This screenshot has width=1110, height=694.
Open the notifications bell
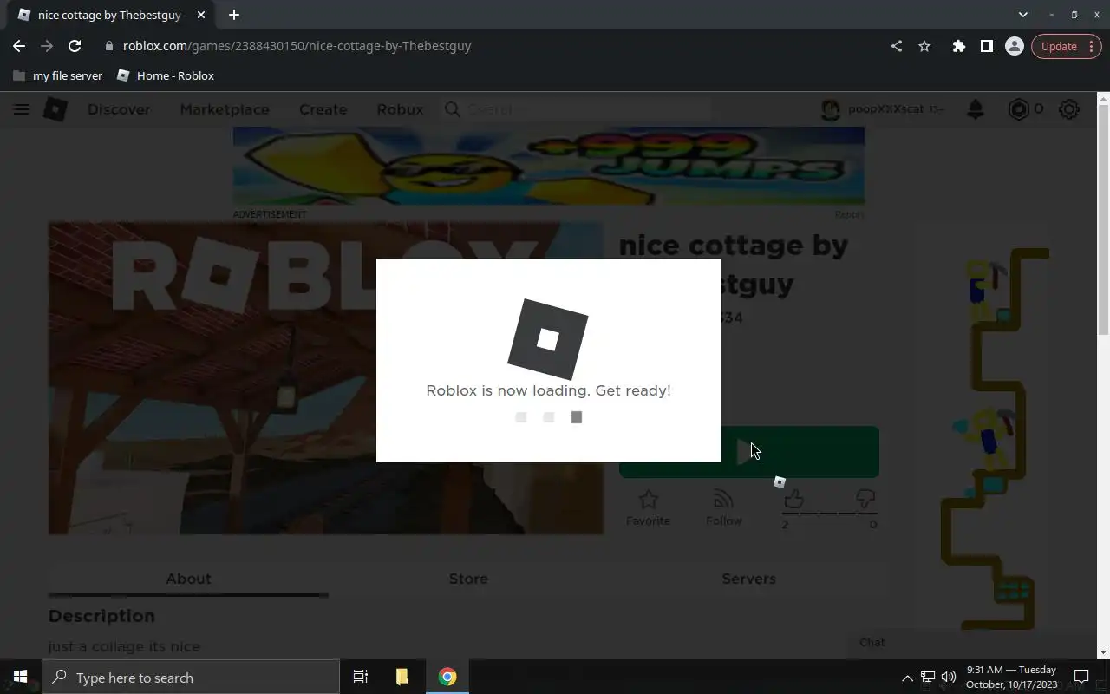pos(976,109)
